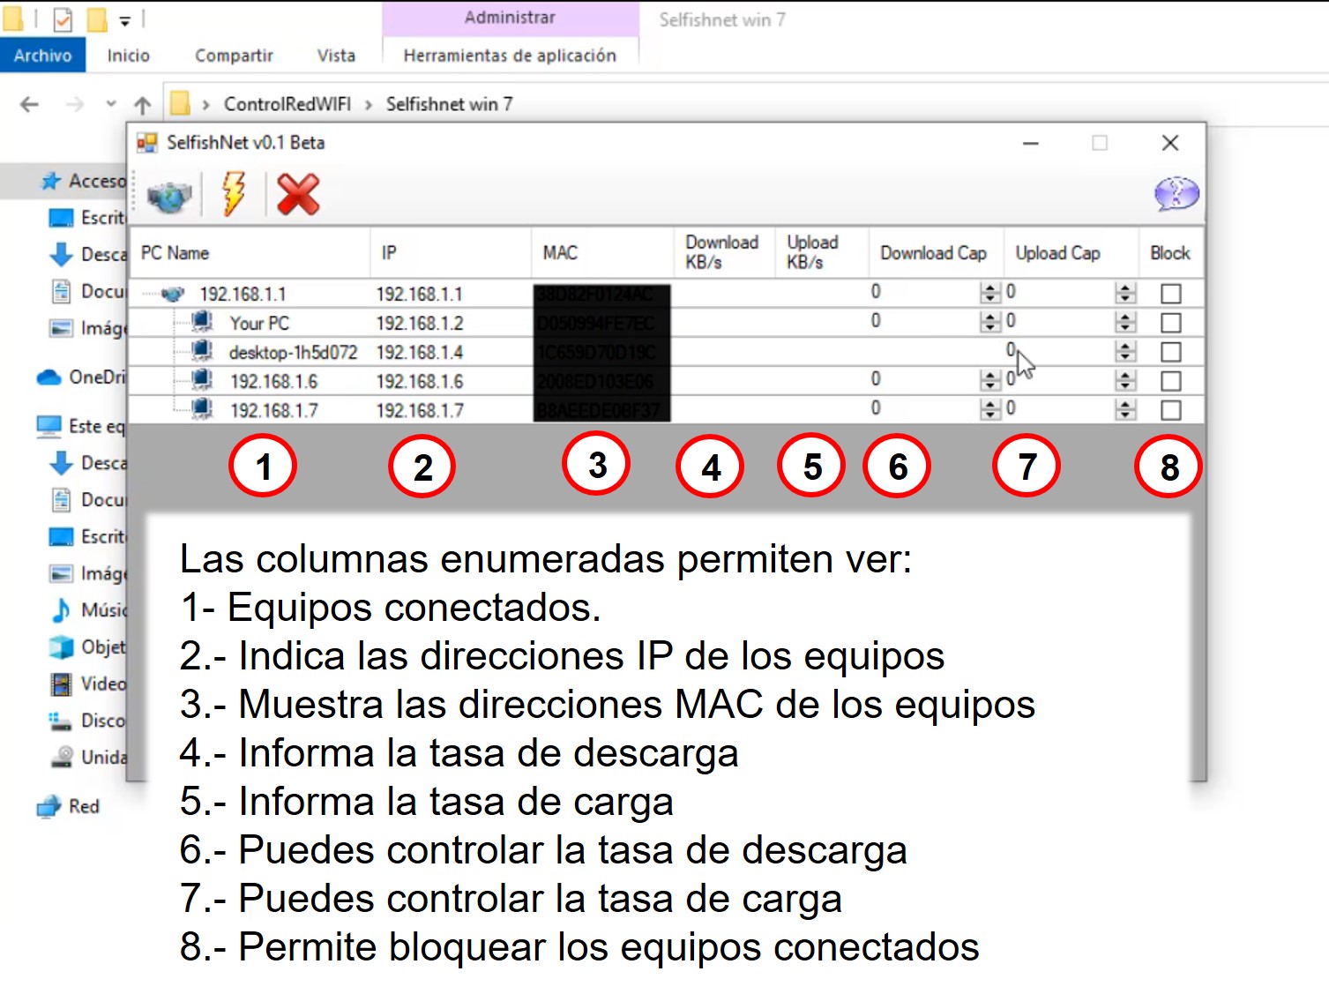Open OneDrive in Explorer sidebar

pyautogui.click(x=81, y=377)
